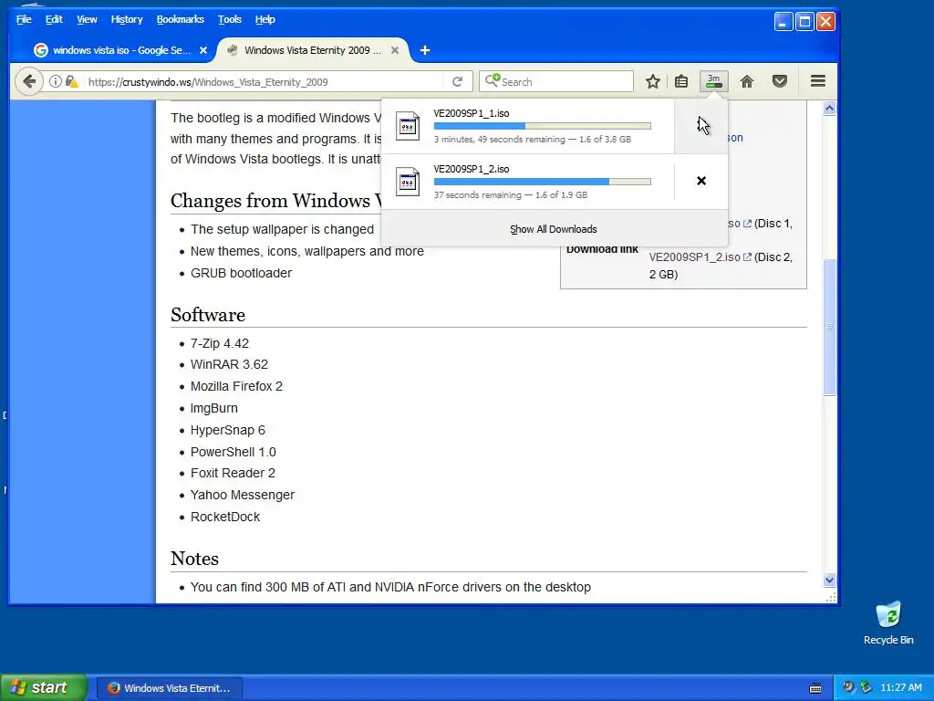Click the WinRAR 3.62 list item
934x701 pixels.
pos(229,365)
